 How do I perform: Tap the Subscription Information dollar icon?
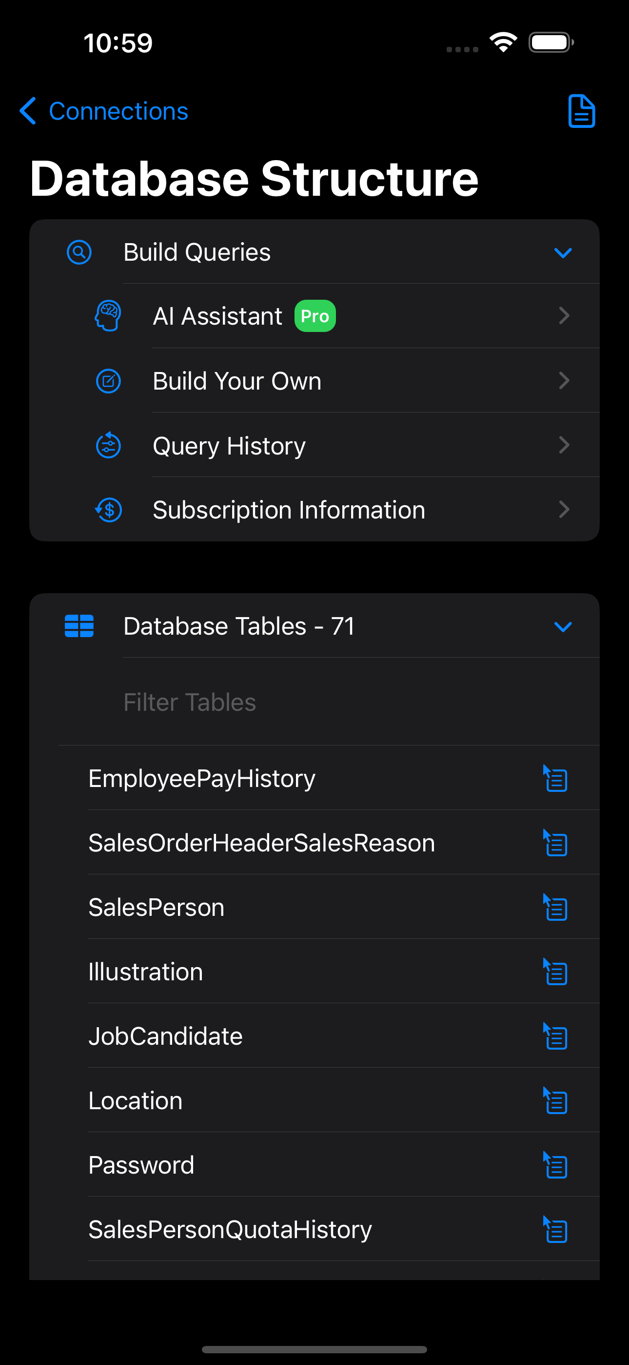point(108,510)
